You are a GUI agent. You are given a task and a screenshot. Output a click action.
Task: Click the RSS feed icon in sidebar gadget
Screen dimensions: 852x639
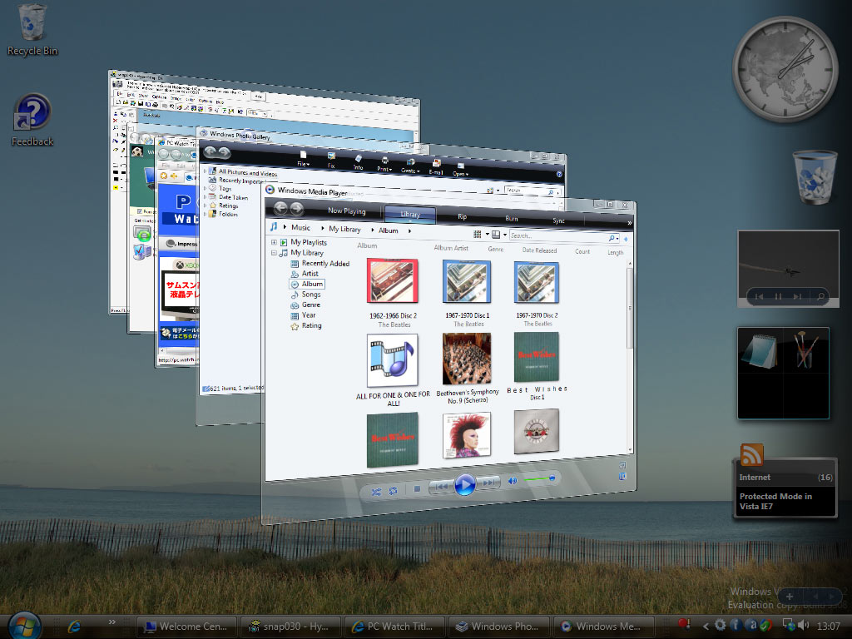751,455
